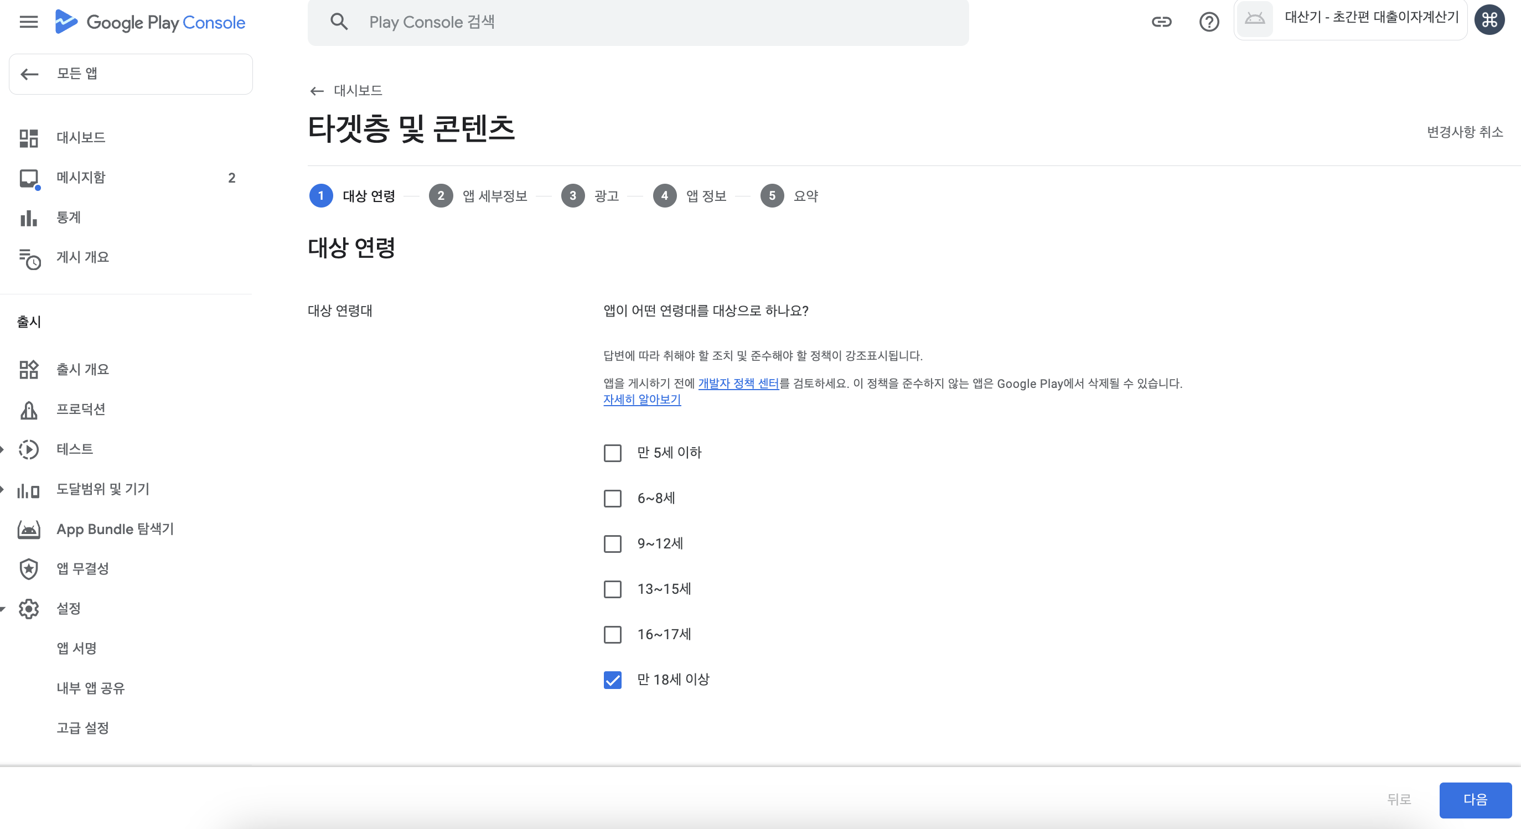Click the hamburger menu icon
The width and height of the screenshot is (1521, 829).
(28, 22)
